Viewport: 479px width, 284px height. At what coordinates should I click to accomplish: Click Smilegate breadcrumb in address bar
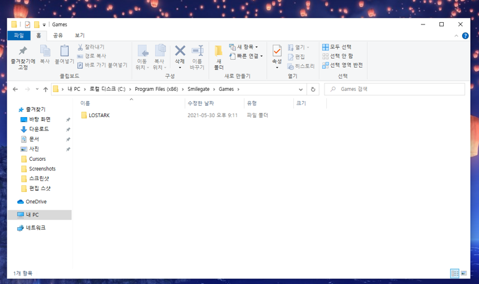tap(199, 89)
